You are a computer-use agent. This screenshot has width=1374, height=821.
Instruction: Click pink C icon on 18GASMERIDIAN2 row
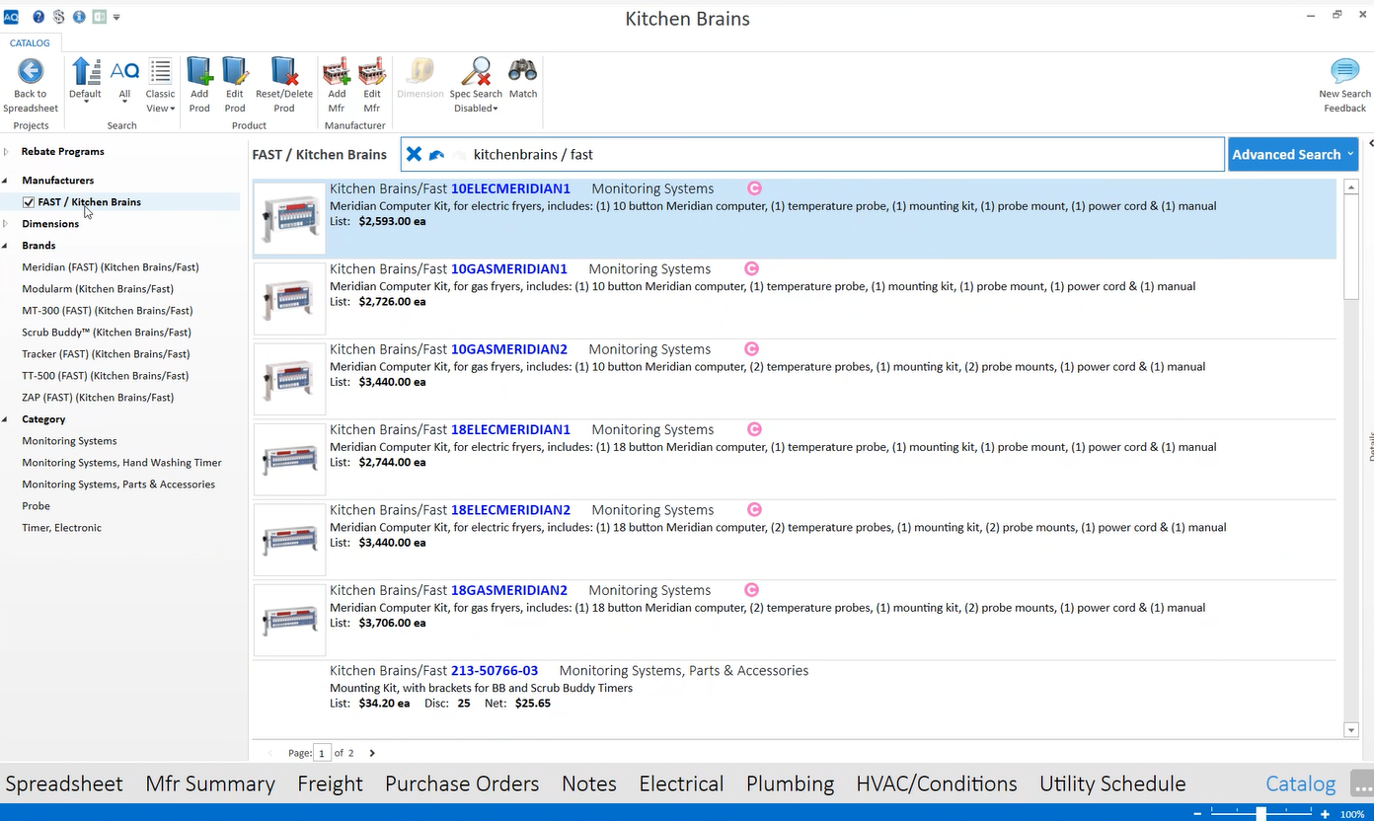coord(751,589)
